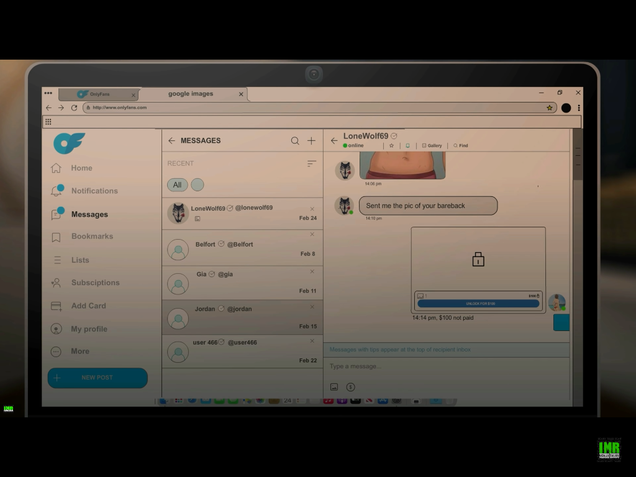Attach media using the image icon
636x477 pixels.
point(334,387)
